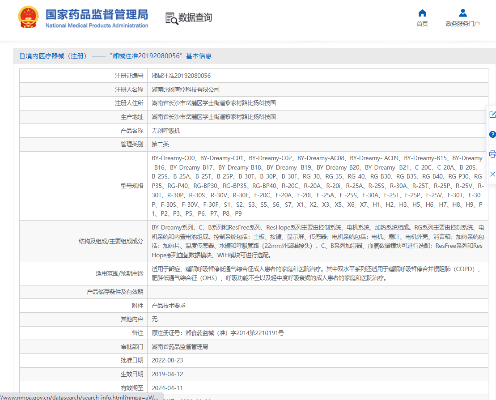Click the National Medical Products Administration subtitle

(97, 26)
